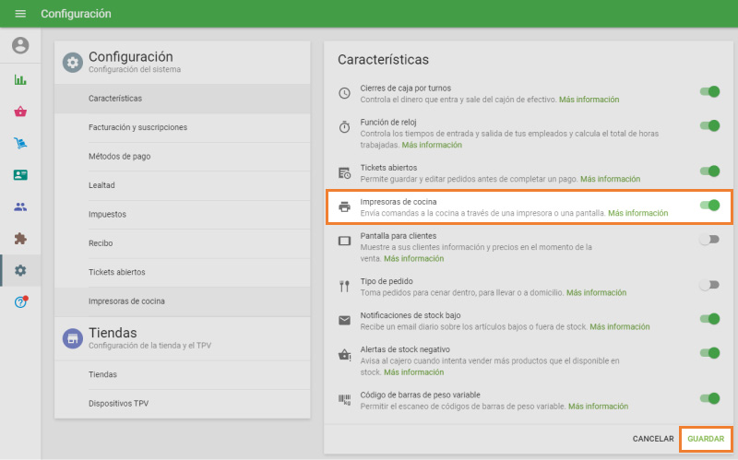Open the integrations puzzle piece icon
This screenshot has height=460, width=738.
[20, 238]
